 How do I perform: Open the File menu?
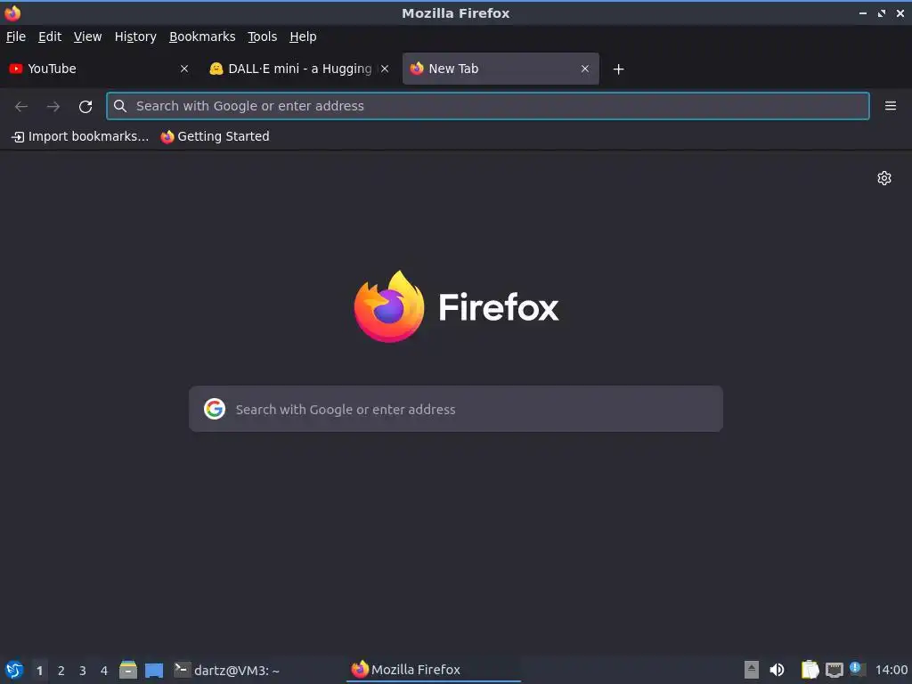pos(16,37)
